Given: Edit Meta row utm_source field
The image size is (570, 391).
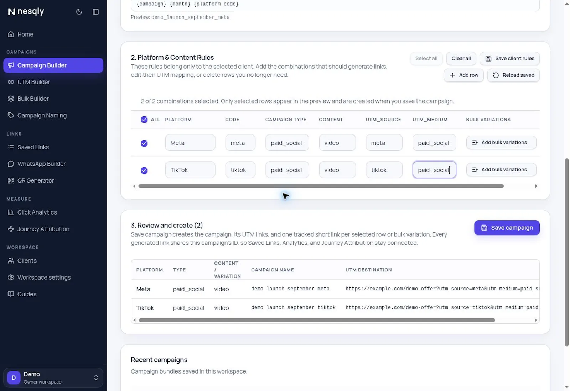Looking at the screenshot, I should [x=384, y=143].
